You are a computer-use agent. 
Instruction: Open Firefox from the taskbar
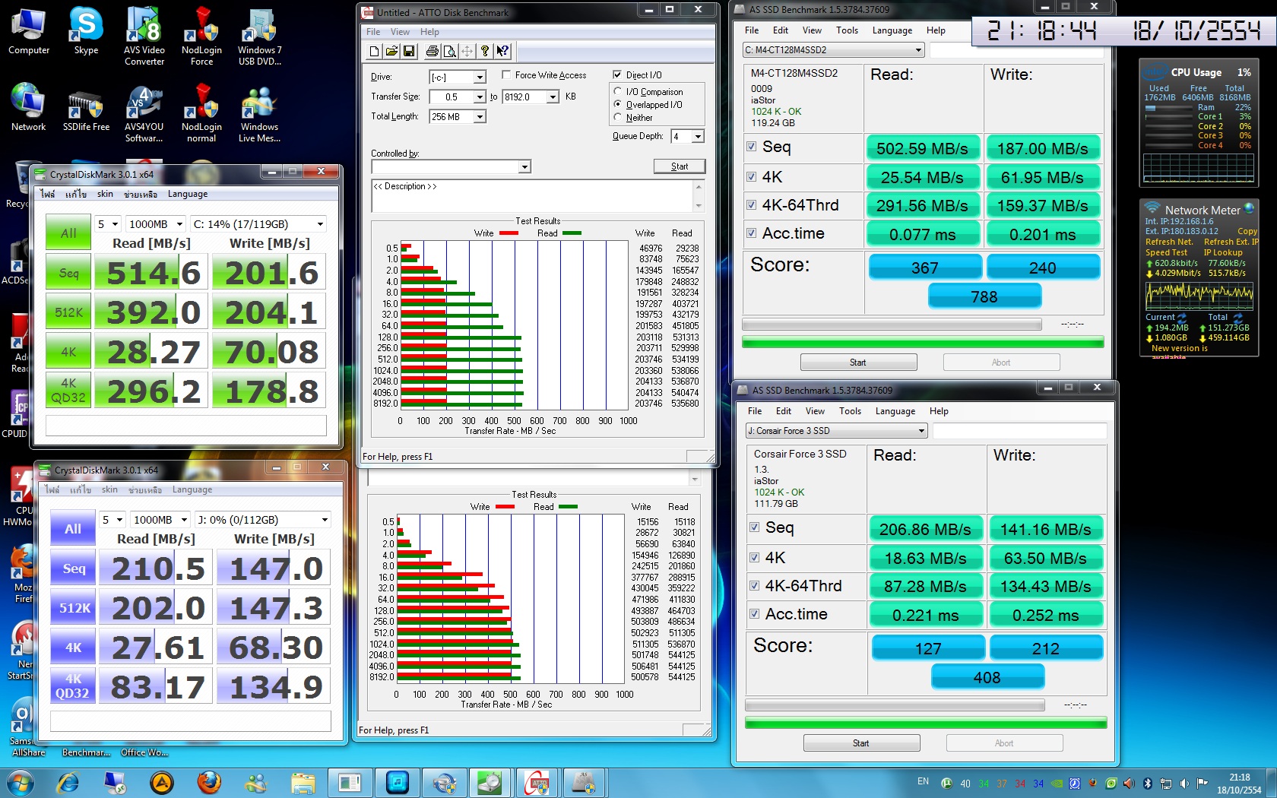coord(209,782)
